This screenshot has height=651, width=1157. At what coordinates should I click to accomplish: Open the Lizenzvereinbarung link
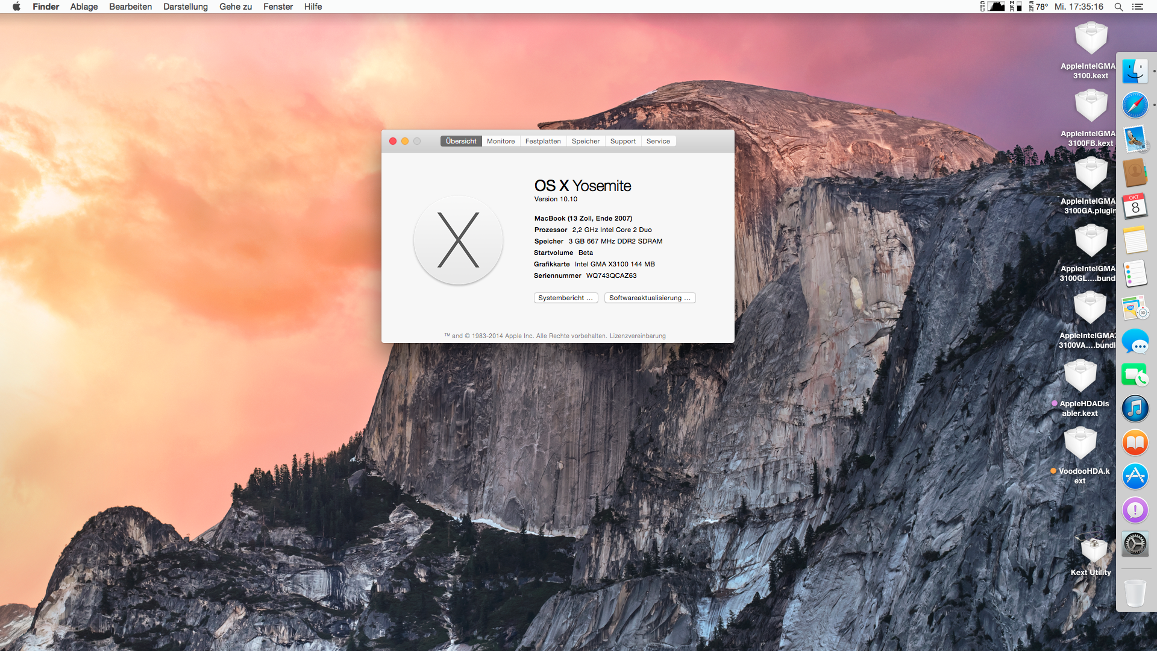pos(638,336)
